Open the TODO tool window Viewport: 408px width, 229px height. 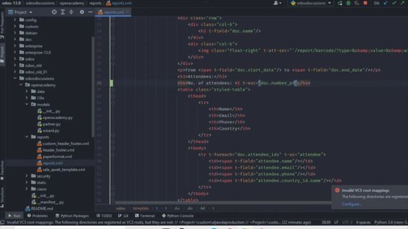point(104,216)
